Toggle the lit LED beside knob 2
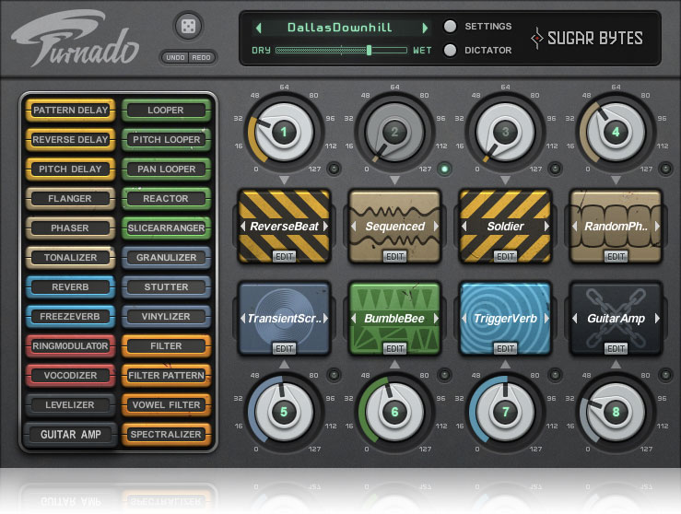 pyautogui.click(x=444, y=169)
